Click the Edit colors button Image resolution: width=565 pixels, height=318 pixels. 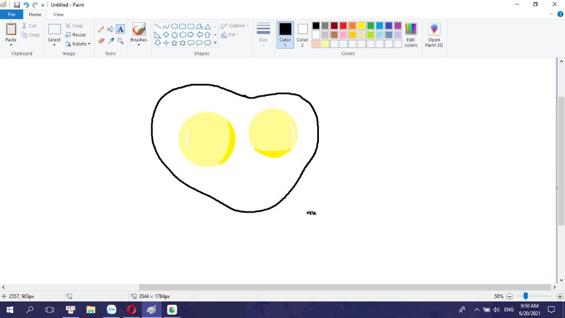[411, 35]
